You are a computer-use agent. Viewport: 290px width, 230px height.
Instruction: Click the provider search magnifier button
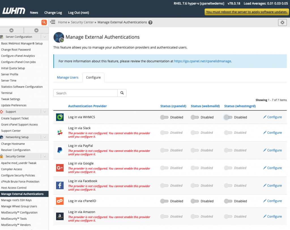122,93
